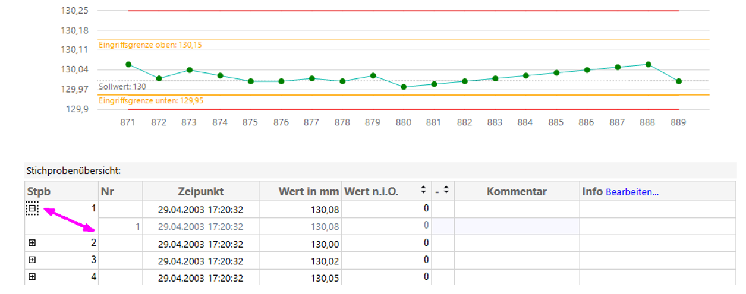Expand sample 3 row

tap(32, 260)
